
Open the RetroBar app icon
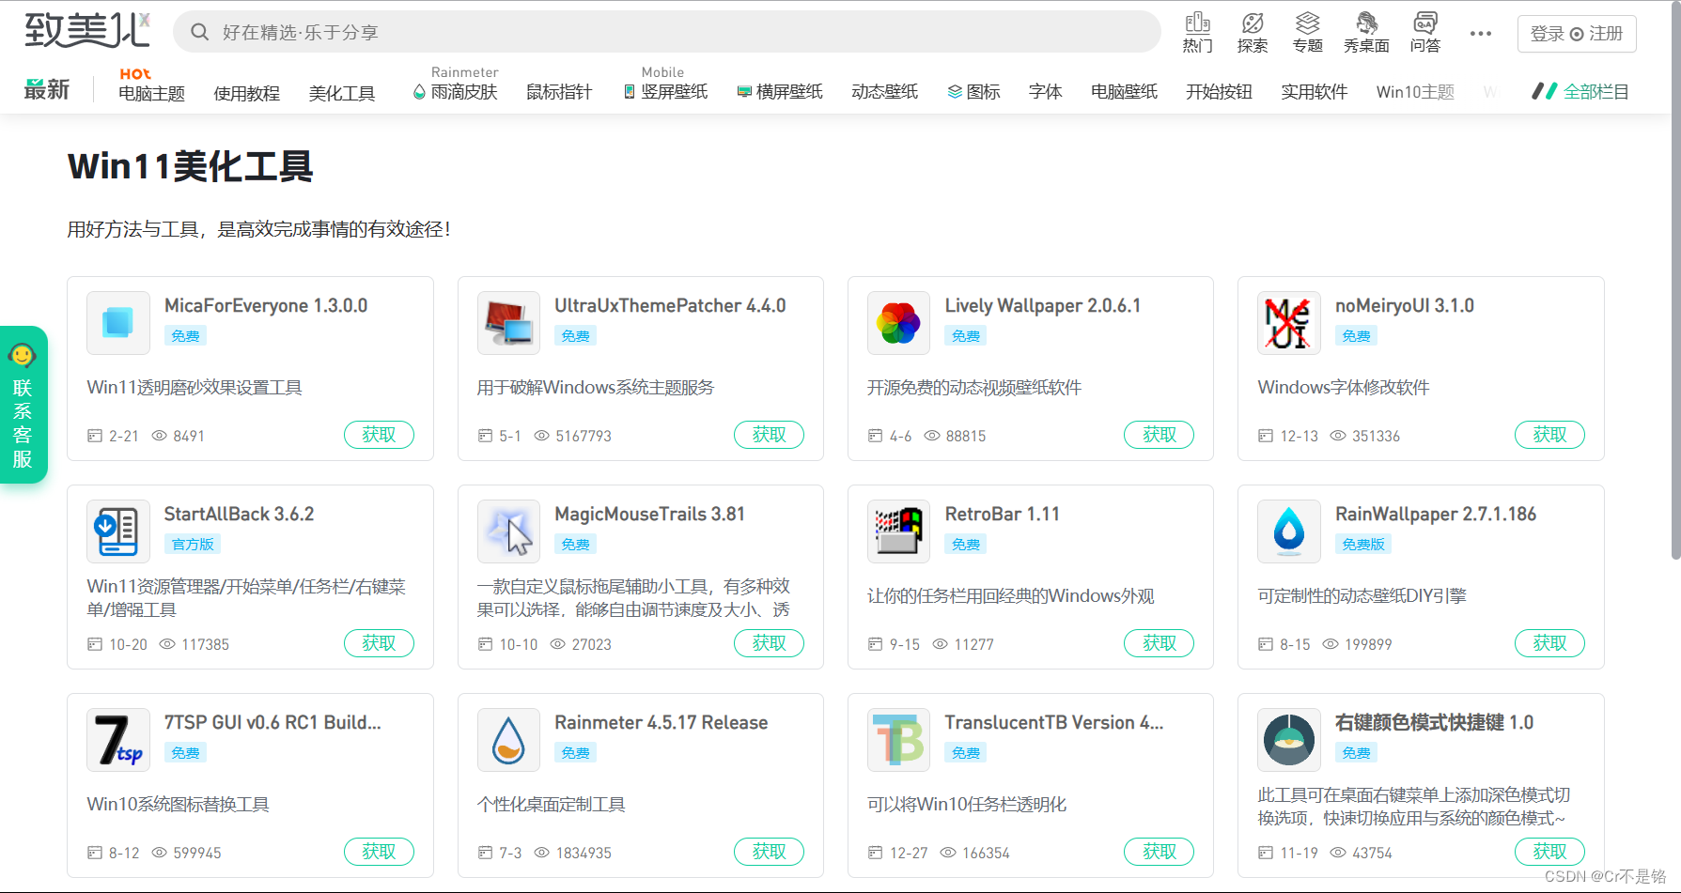point(898,531)
